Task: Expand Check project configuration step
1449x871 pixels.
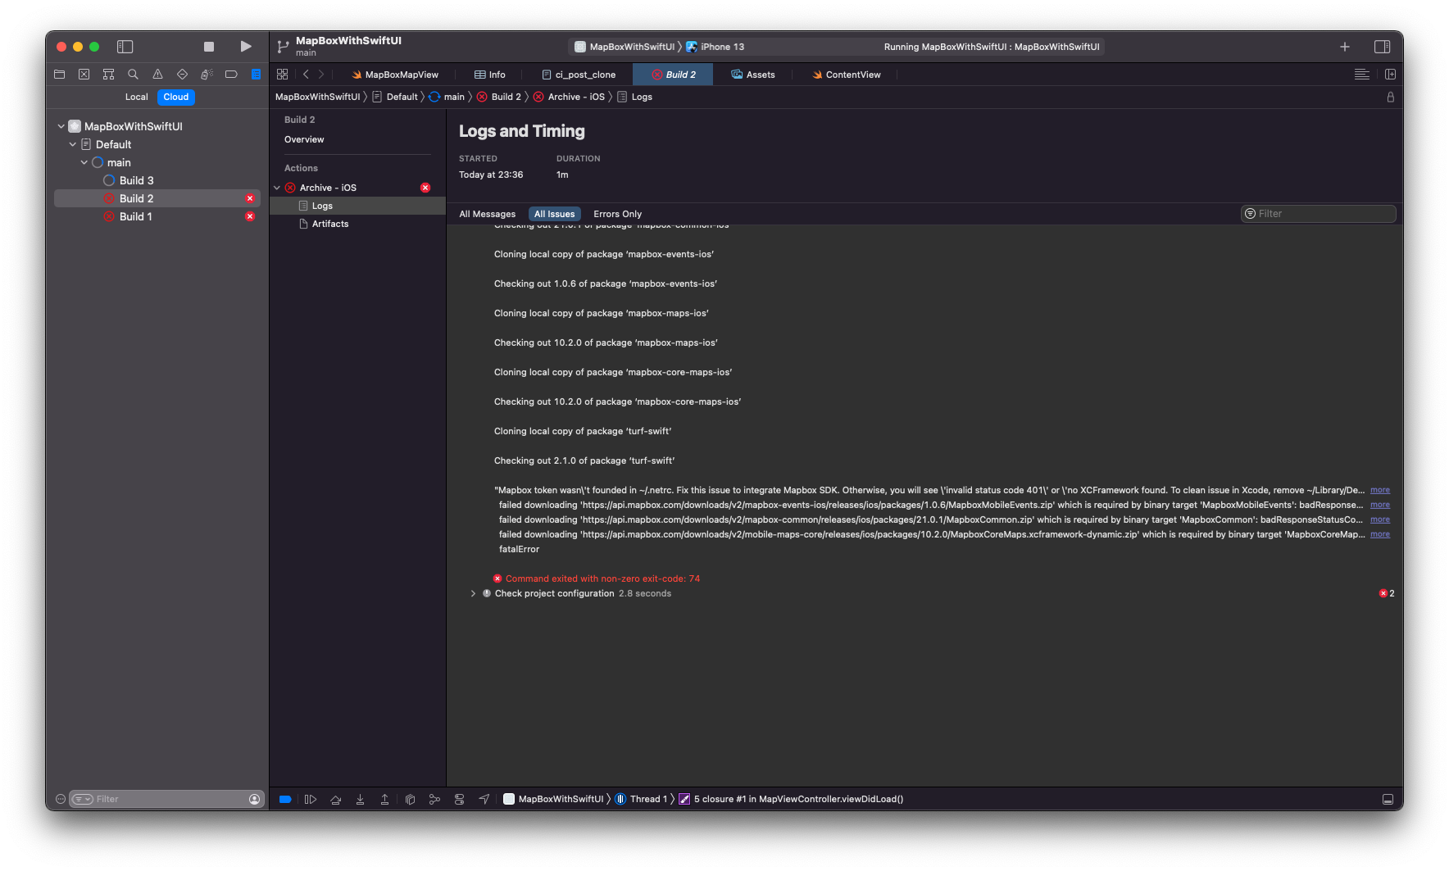Action: coord(473,593)
